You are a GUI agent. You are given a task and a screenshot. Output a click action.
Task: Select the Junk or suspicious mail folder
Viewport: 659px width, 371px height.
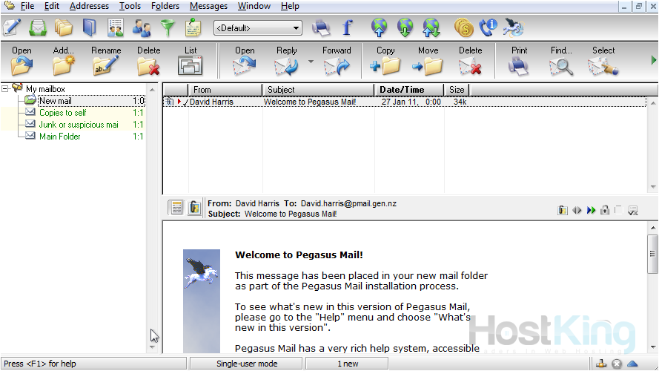[78, 125]
